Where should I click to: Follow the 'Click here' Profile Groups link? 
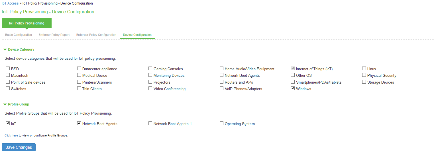click(x=11, y=136)
